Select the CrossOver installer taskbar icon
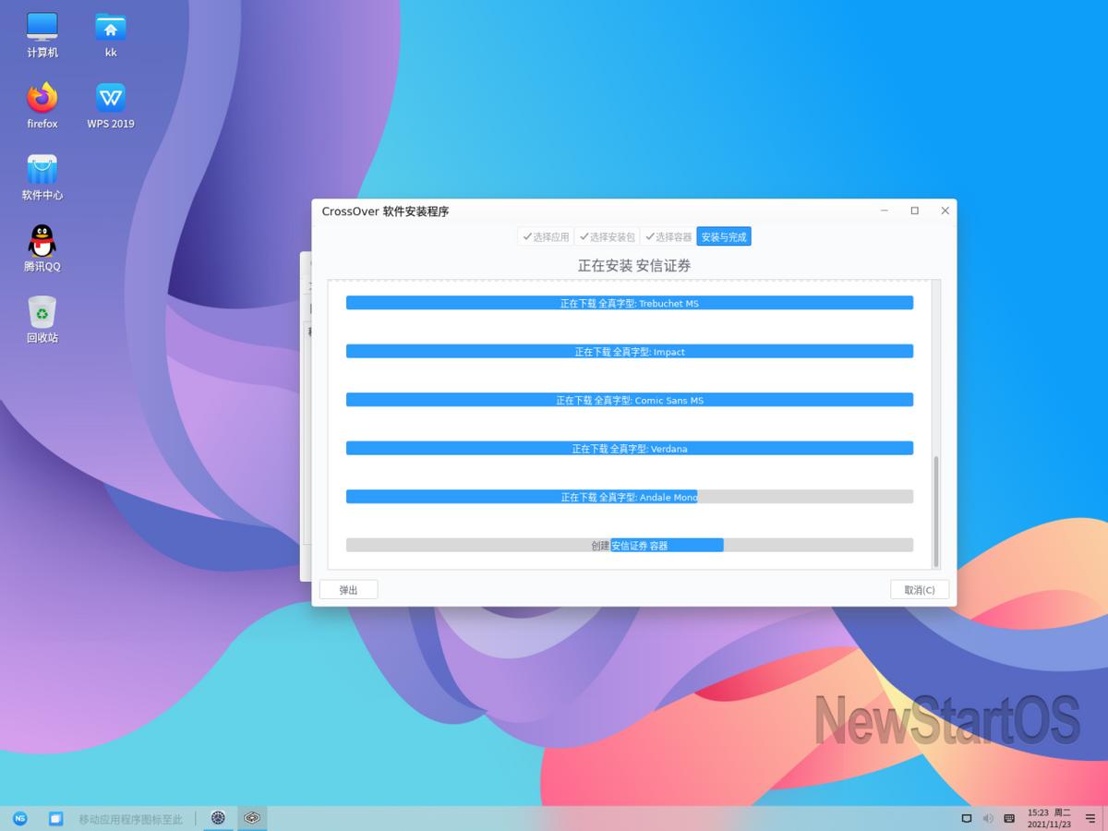Screen dimensions: 1108x831 click(x=252, y=818)
